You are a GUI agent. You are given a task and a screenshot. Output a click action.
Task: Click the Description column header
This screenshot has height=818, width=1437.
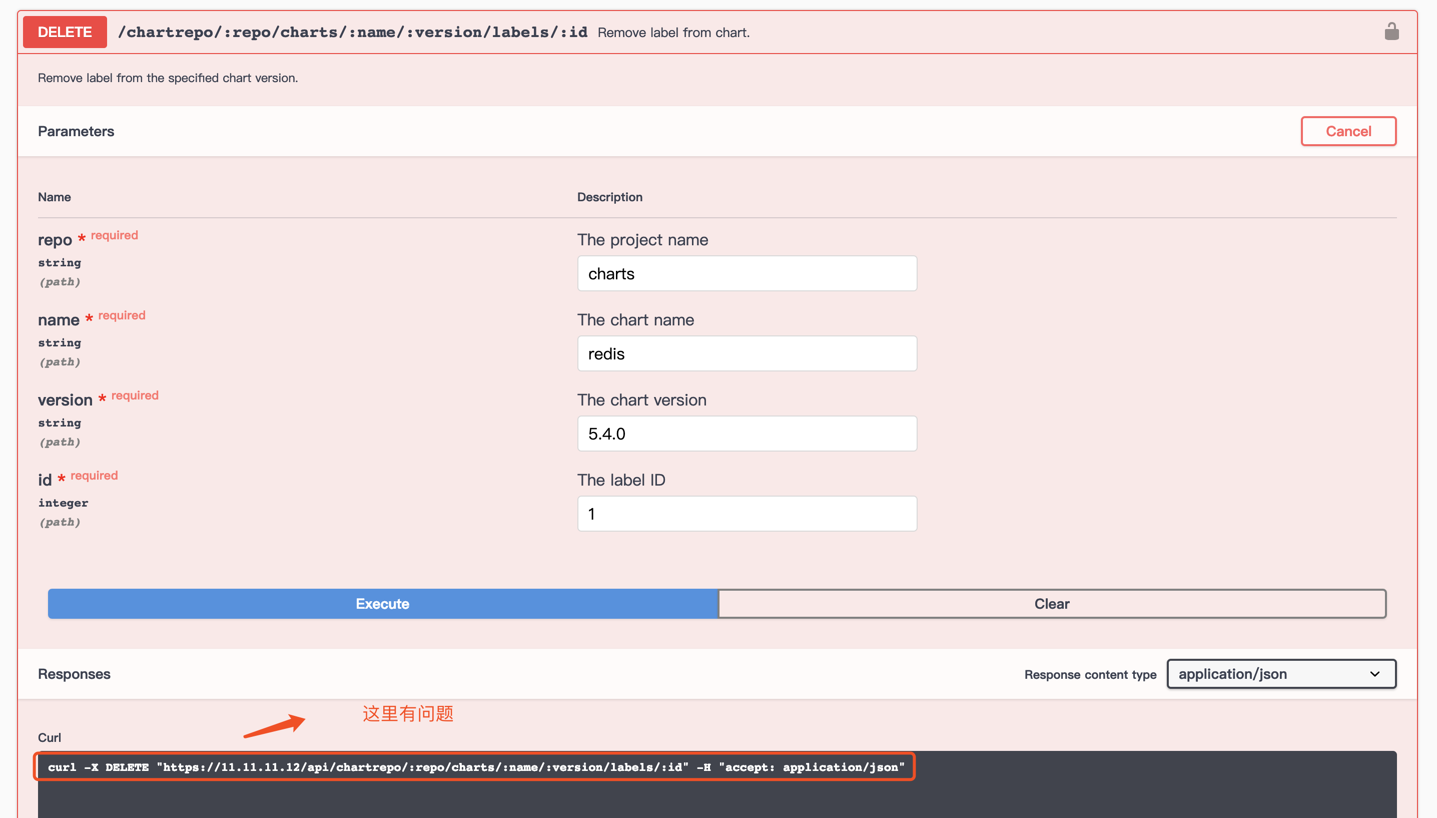click(609, 197)
